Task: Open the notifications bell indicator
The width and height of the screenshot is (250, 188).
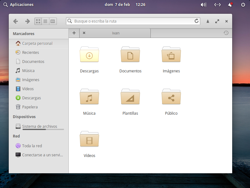Action: pos(230,5)
